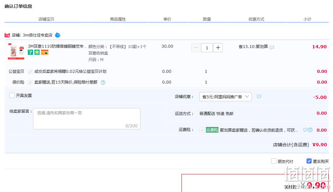333x192 pixels.
Task: Click the -5.00 coupon discount amount
Action: (320, 97)
